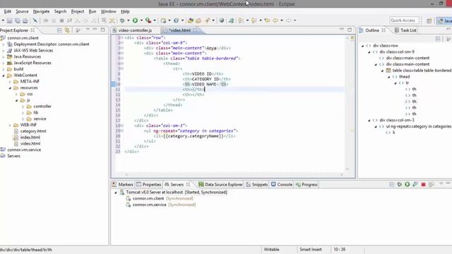Open the Project Explorer view menu arrow
The width and height of the screenshot is (452, 254).
coord(88,30)
